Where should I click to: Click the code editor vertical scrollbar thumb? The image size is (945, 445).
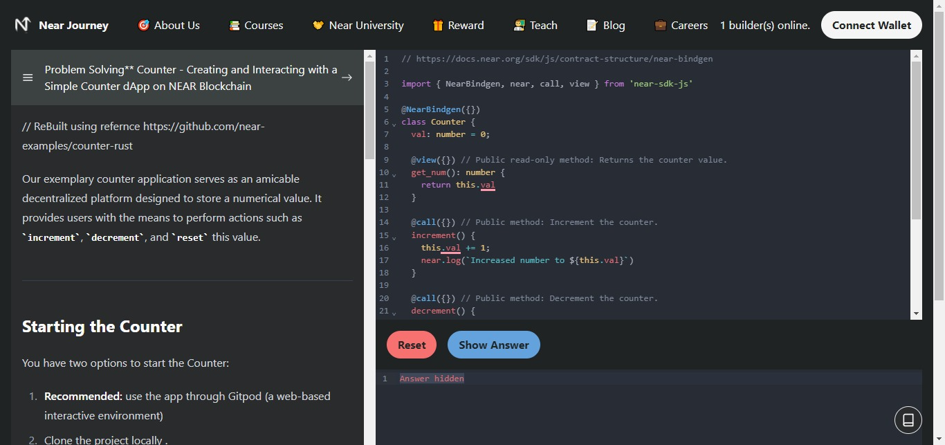point(917,140)
